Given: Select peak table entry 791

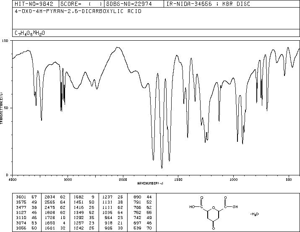Looking at the screenshot, I should 143,202.
